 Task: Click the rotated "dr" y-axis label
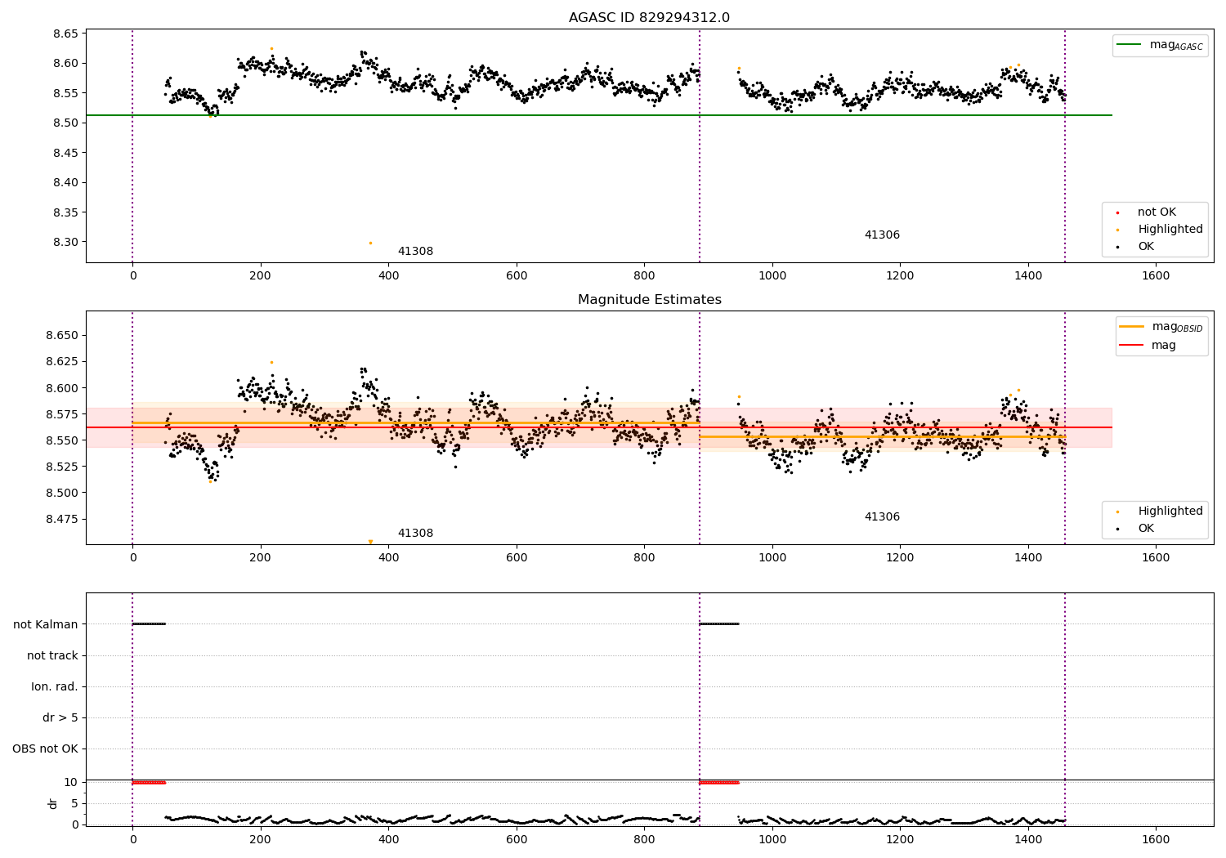click(53, 803)
